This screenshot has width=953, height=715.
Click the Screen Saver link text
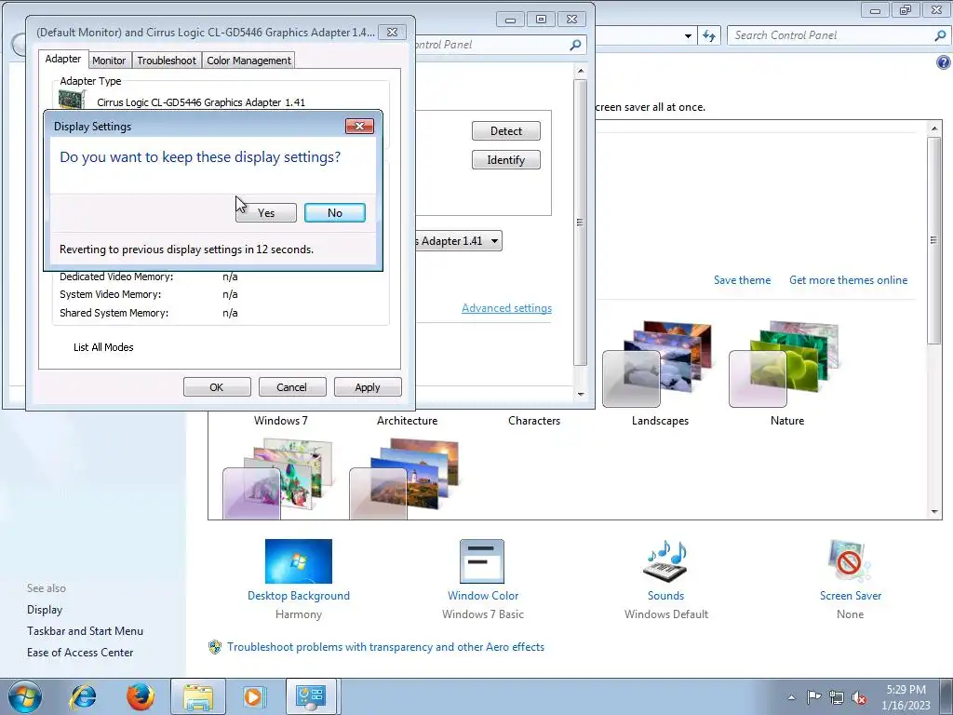tap(851, 595)
